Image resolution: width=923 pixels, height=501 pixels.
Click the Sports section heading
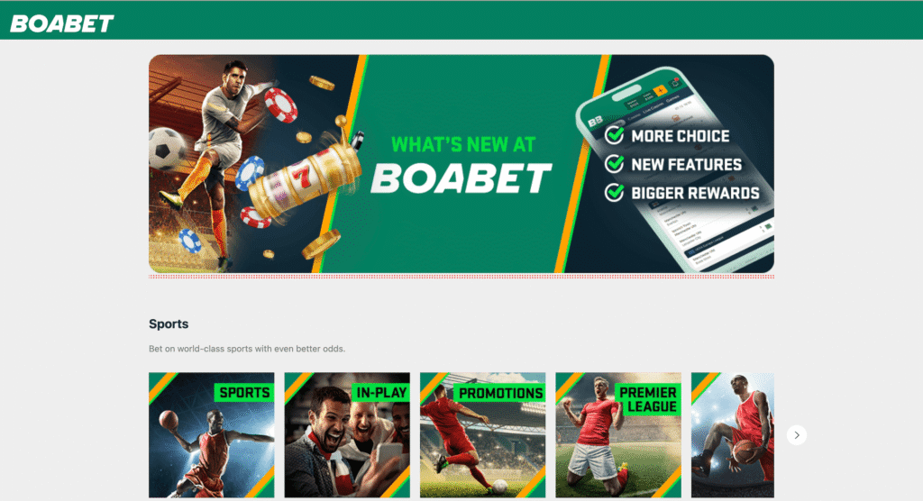coord(169,323)
